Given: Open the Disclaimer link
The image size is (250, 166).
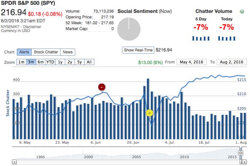Looking at the screenshot, I should coord(32,27).
